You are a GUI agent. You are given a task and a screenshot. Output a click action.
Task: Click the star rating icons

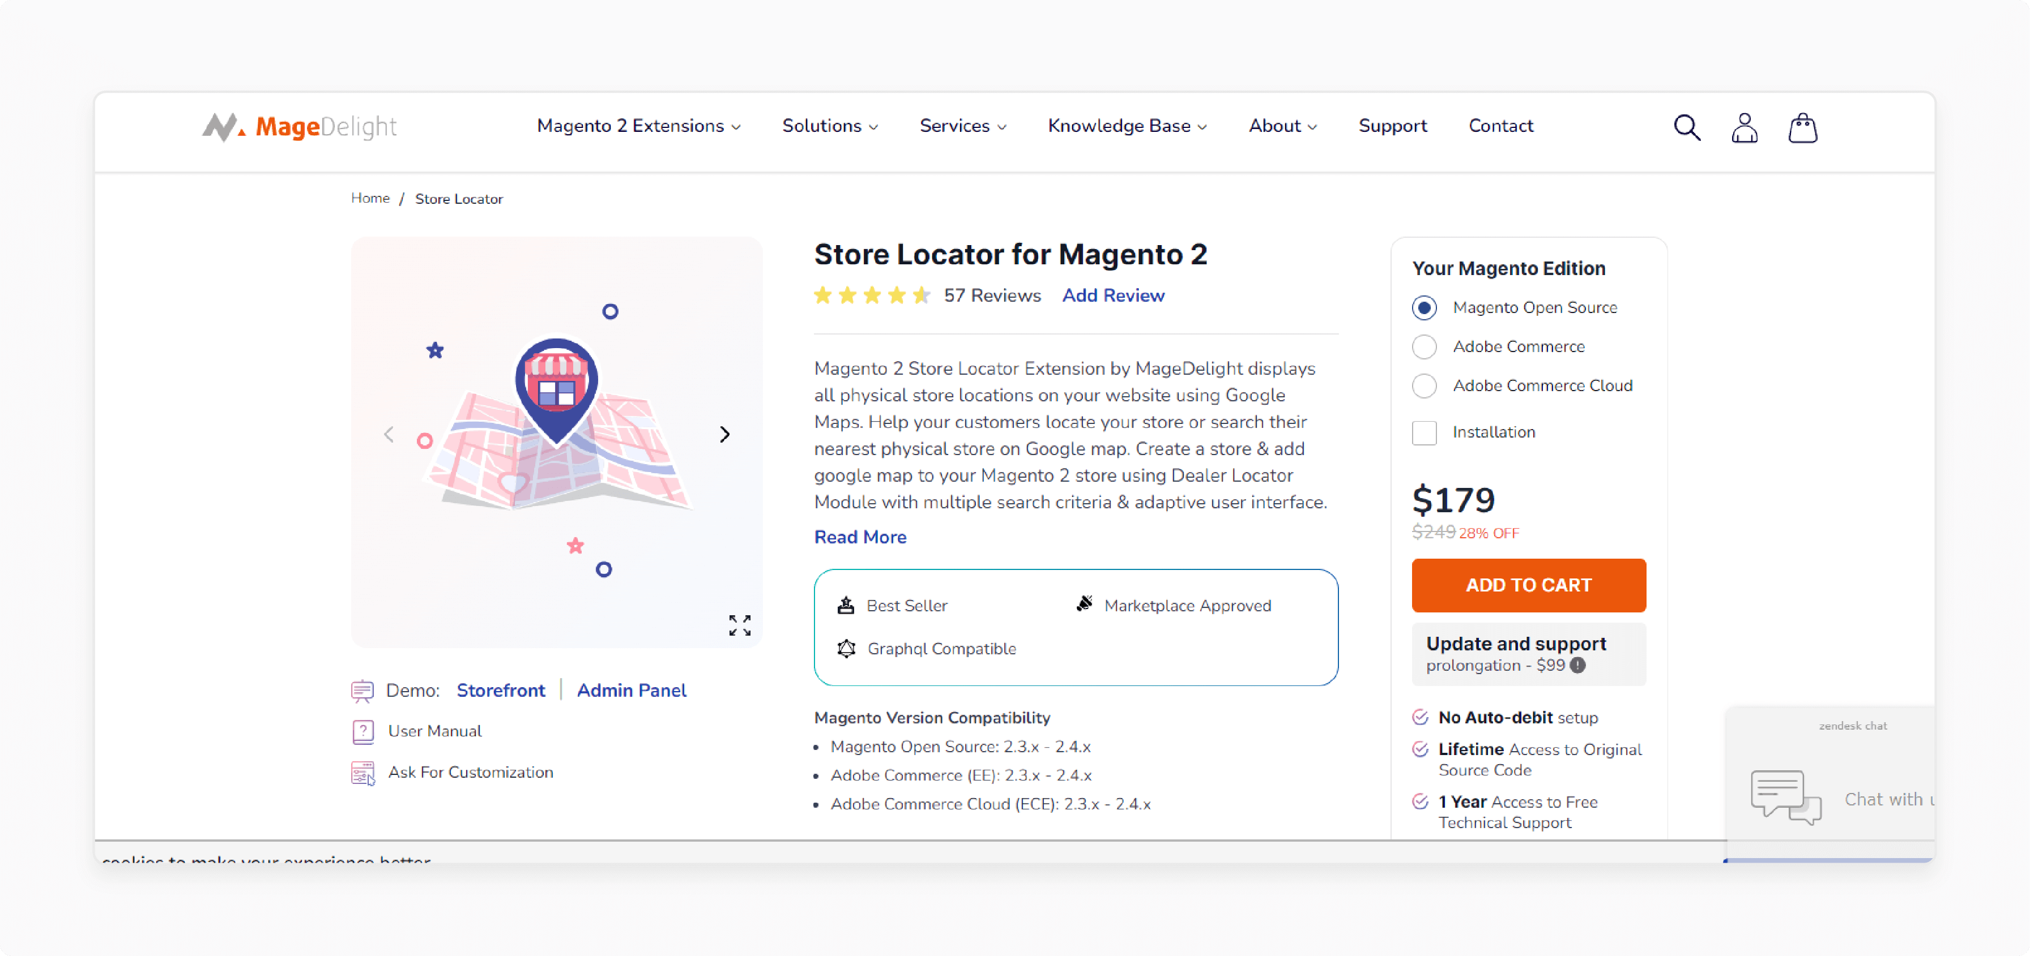[x=872, y=295]
